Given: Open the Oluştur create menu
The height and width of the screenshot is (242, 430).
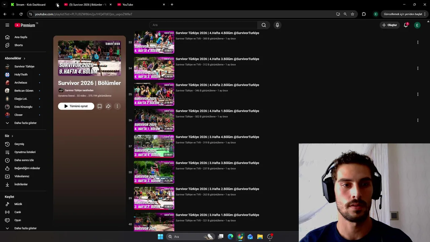Looking at the screenshot, I should pos(390,25).
